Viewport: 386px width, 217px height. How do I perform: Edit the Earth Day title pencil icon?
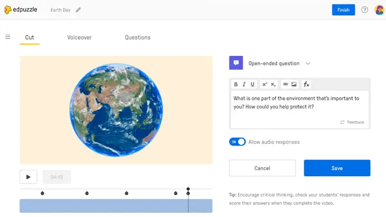tap(78, 10)
